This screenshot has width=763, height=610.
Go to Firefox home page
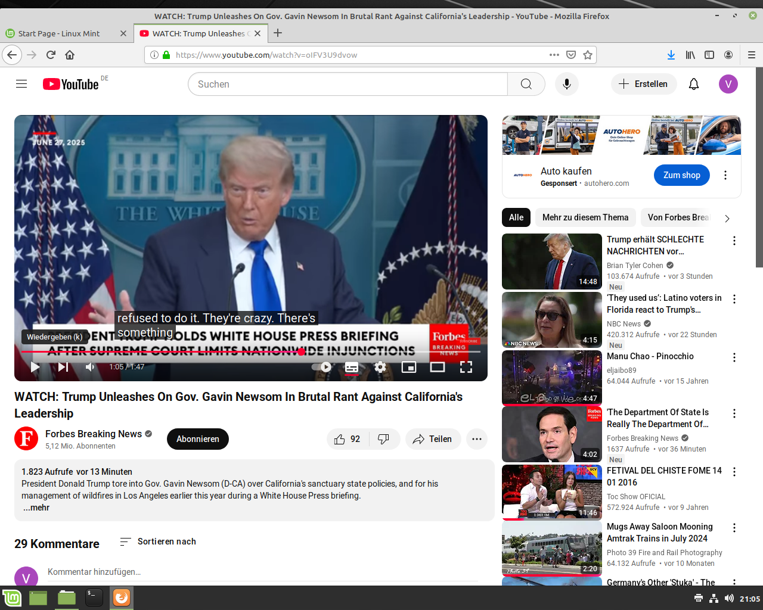(x=70, y=55)
